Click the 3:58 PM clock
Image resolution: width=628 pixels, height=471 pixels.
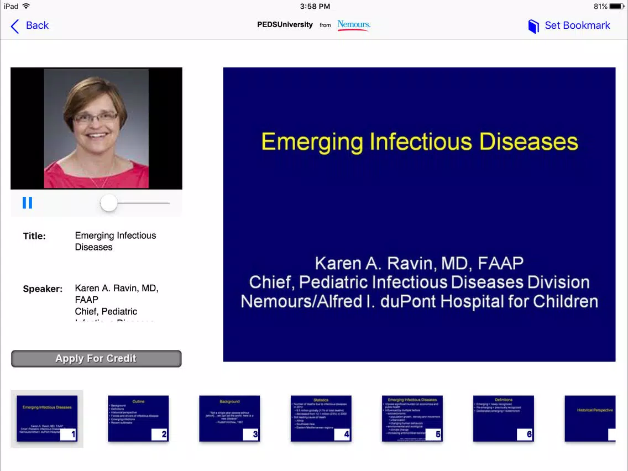tap(315, 6)
